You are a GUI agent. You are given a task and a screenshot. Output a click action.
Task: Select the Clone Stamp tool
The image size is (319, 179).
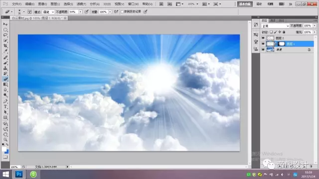click(x=5, y=68)
